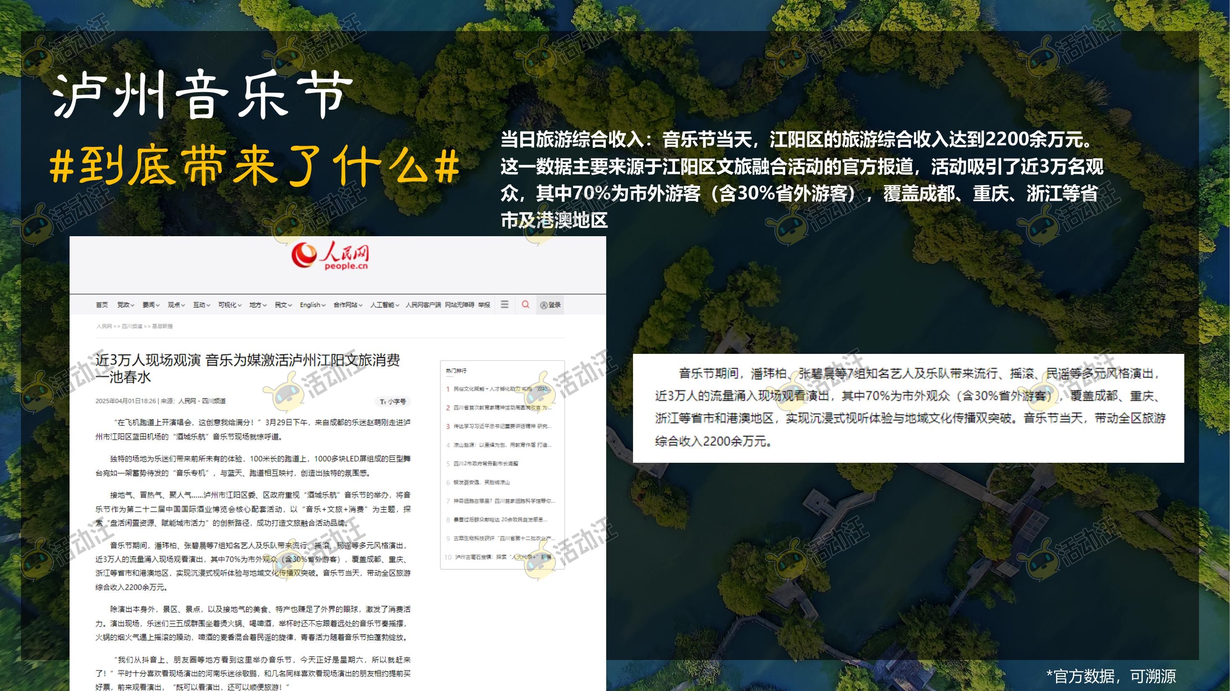
Task: Open 人民网客户端 nav item
Action: pos(423,305)
